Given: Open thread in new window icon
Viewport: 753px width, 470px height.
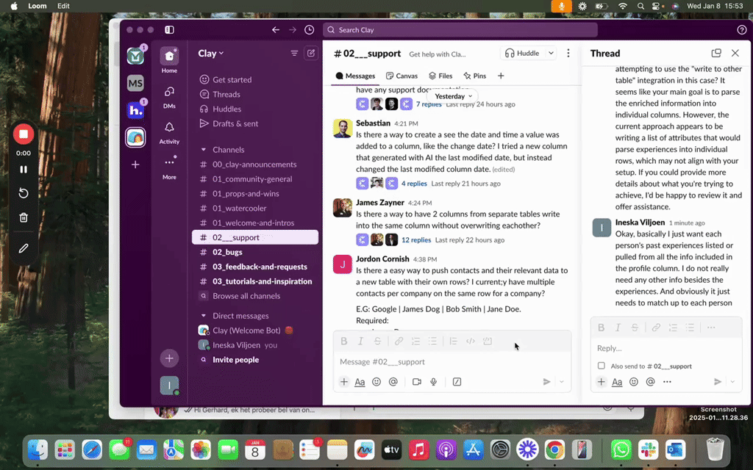Looking at the screenshot, I should pos(716,54).
